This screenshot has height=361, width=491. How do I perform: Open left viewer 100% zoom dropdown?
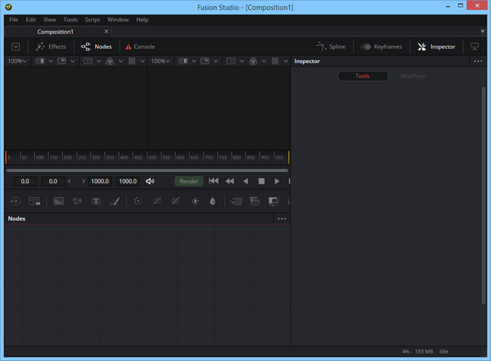point(16,61)
